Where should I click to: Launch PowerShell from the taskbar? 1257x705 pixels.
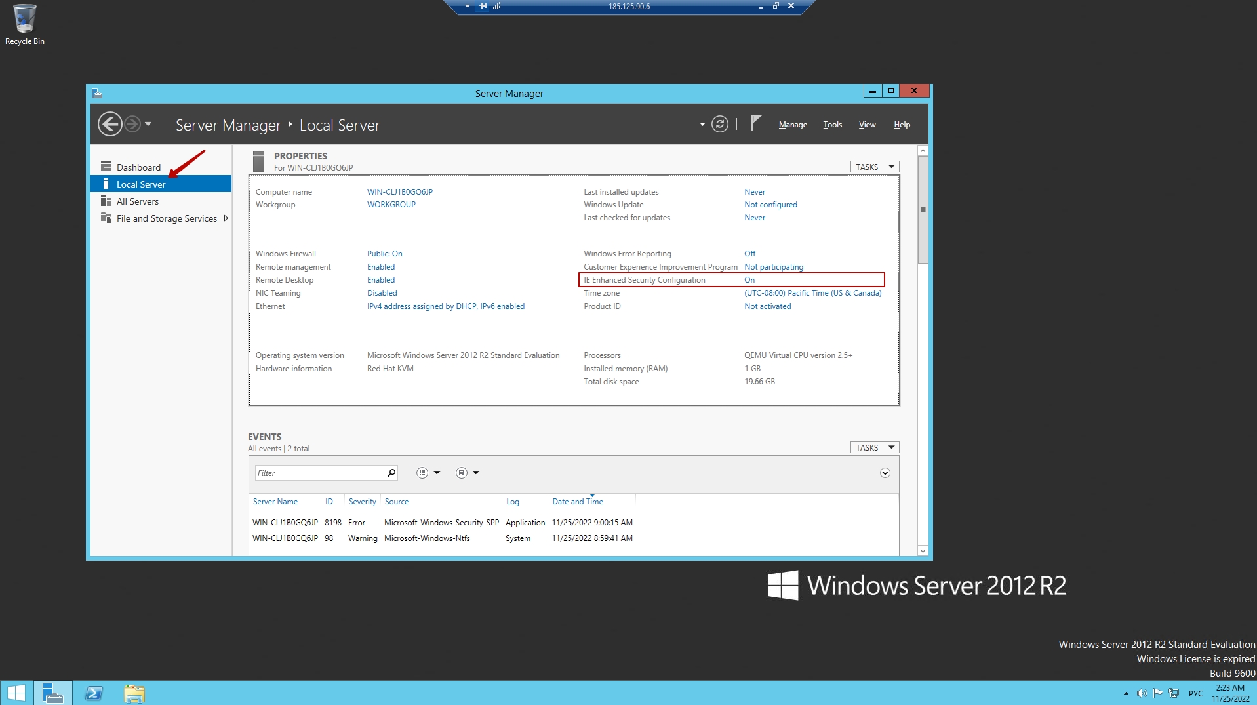pyautogui.click(x=94, y=693)
